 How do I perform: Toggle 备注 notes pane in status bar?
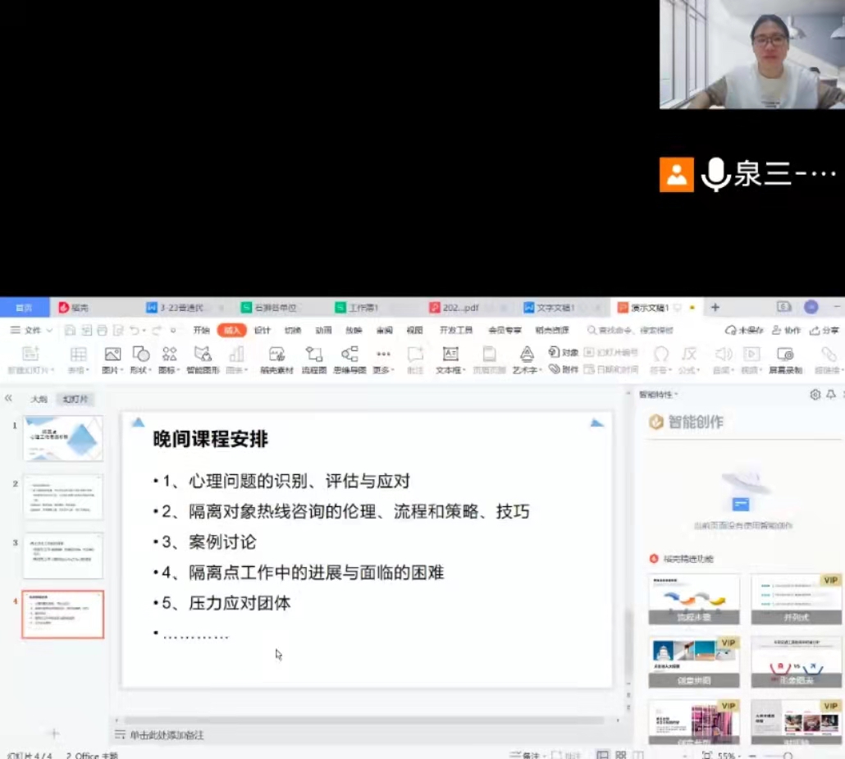[525, 755]
